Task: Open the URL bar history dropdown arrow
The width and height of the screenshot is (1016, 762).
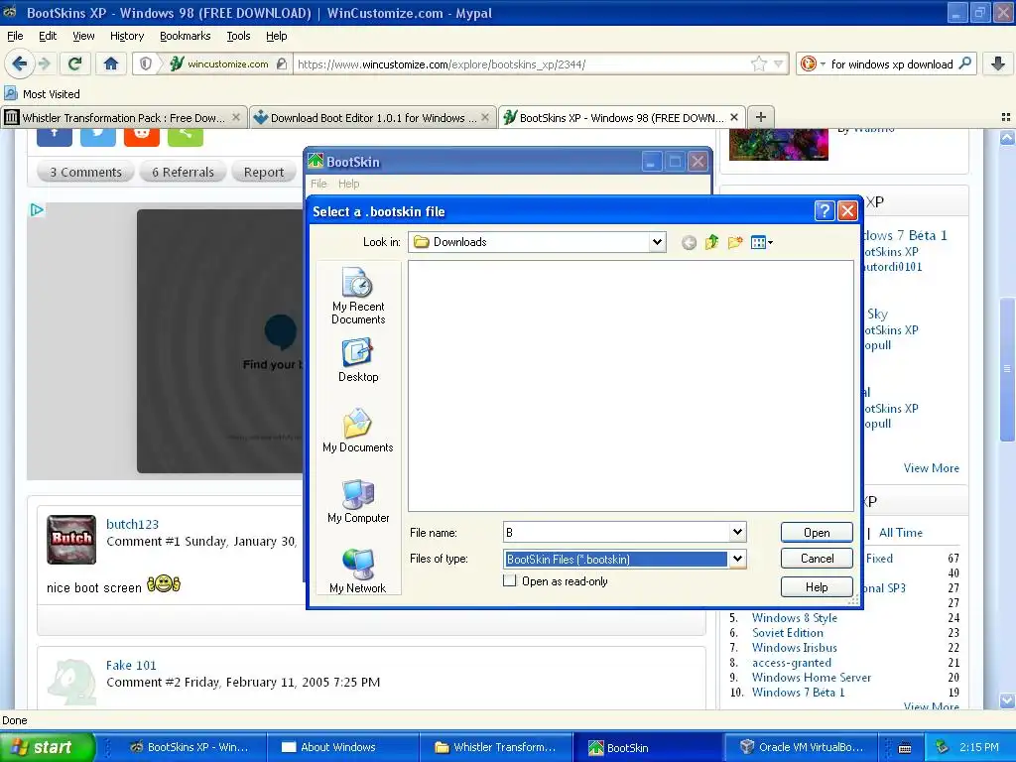Action: pyautogui.click(x=778, y=63)
